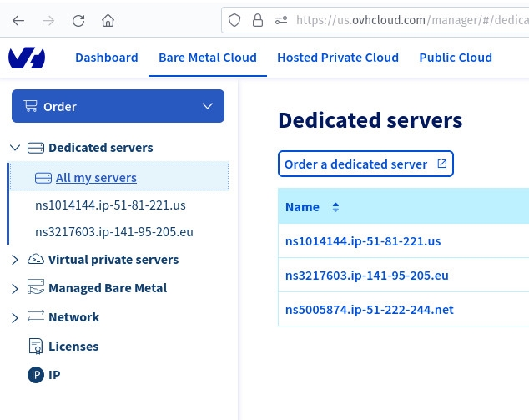Viewport: 529px width, 420px height.
Task: Expand the Managed Bare Metal section
Action: click(15, 288)
